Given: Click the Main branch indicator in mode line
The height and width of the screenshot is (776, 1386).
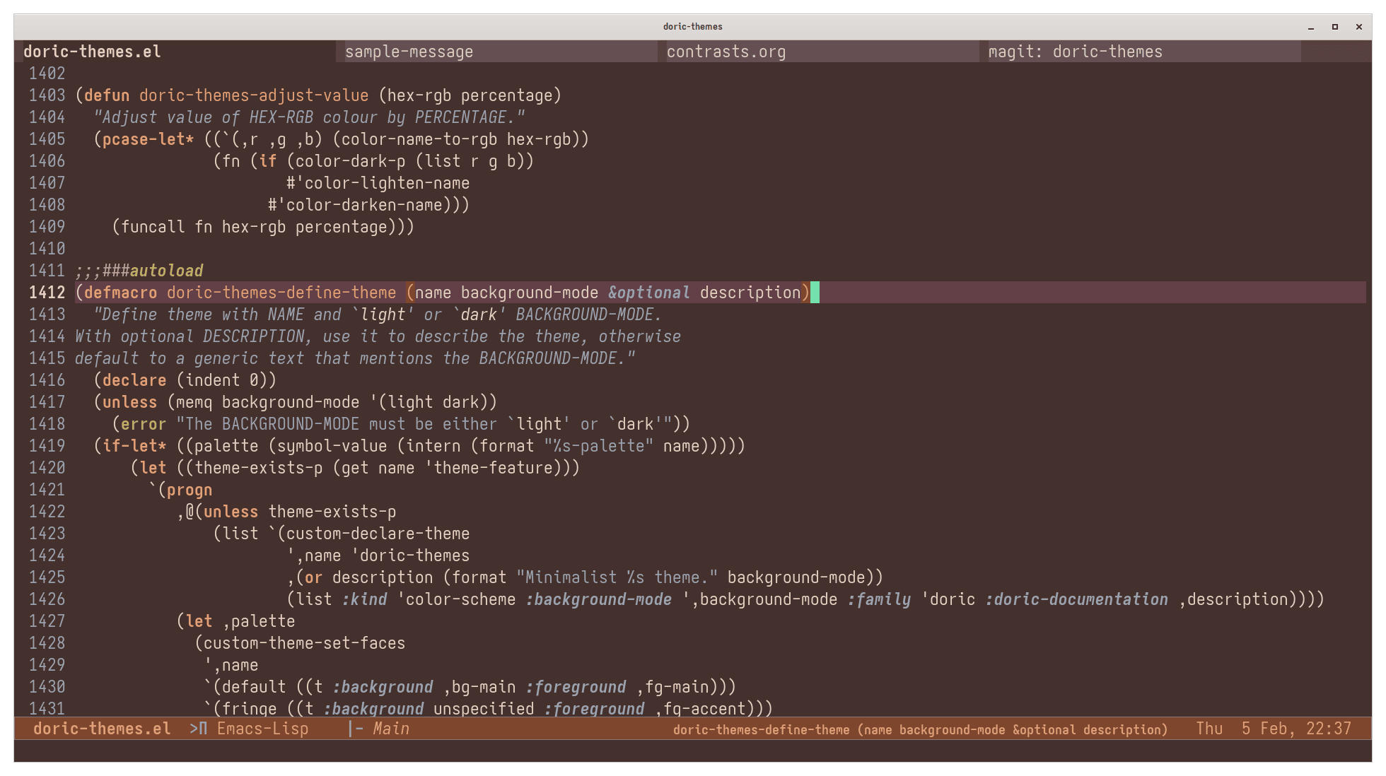Looking at the screenshot, I should (390, 729).
